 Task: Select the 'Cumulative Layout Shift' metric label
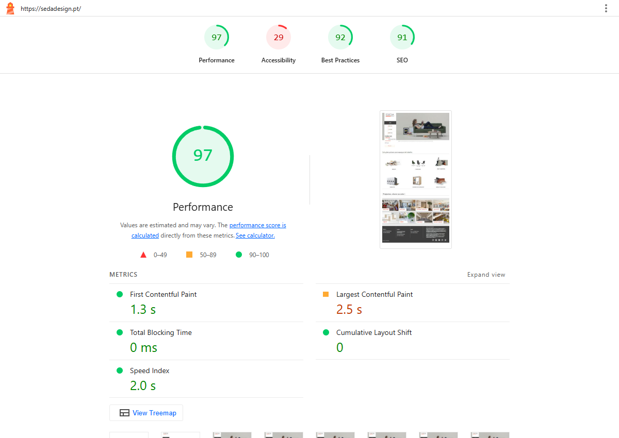(x=374, y=332)
